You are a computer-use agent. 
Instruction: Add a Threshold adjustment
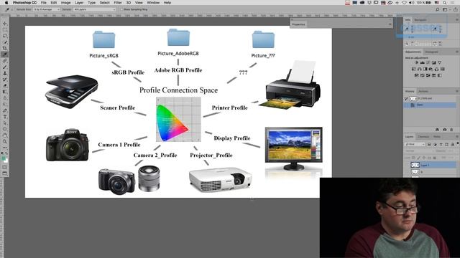tap(428, 75)
